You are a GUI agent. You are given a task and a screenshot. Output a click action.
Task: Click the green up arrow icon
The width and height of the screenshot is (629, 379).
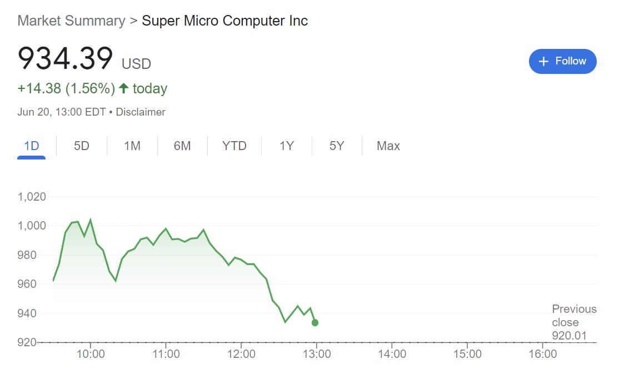123,88
